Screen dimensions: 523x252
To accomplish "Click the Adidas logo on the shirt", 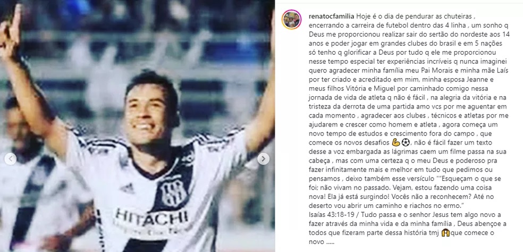I will [128, 189].
